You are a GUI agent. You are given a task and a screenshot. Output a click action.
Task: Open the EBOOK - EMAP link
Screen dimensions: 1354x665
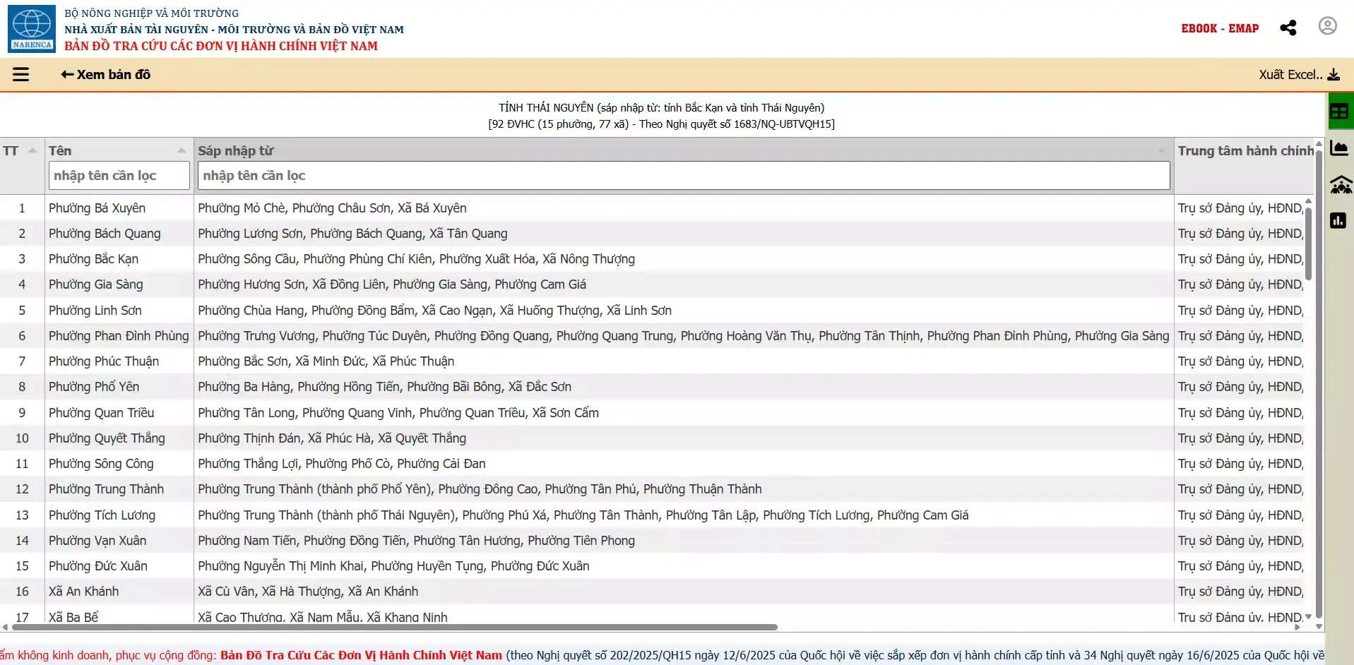pos(1220,28)
